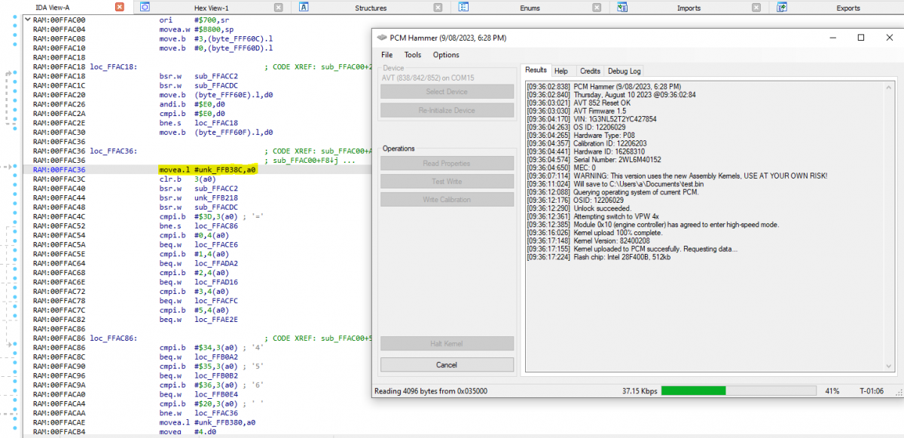Screen dimensions: 904x438
Task: Click the 'T-01:06' time remaining indicator
Action: (872, 391)
